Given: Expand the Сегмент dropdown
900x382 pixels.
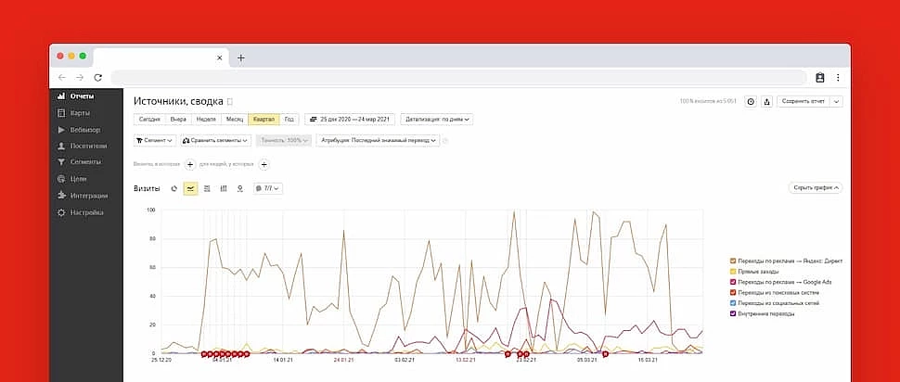Looking at the screenshot, I should pos(154,141).
